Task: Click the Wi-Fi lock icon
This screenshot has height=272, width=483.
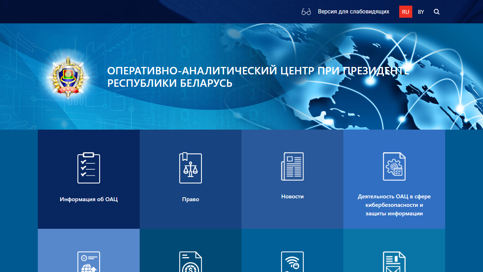Action: [292, 262]
